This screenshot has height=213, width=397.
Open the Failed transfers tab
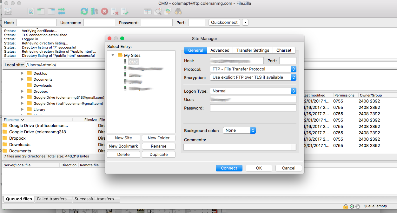pos(52,199)
